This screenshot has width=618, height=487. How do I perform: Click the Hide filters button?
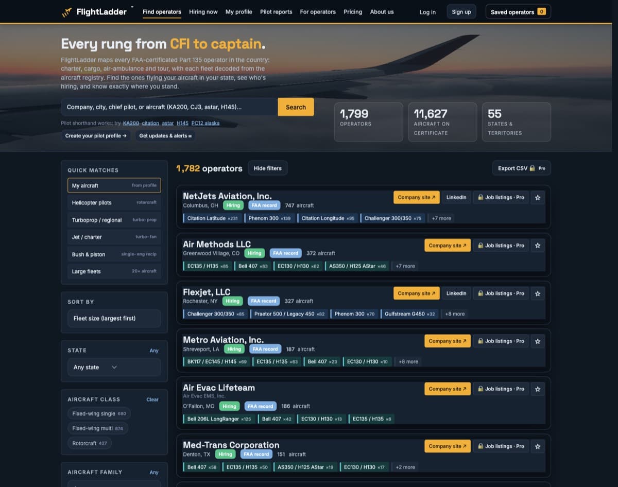267,168
